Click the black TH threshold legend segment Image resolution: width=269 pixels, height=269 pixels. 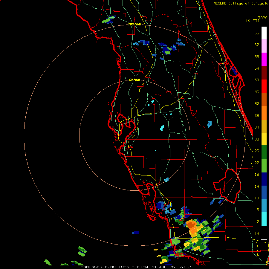pos(264,233)
